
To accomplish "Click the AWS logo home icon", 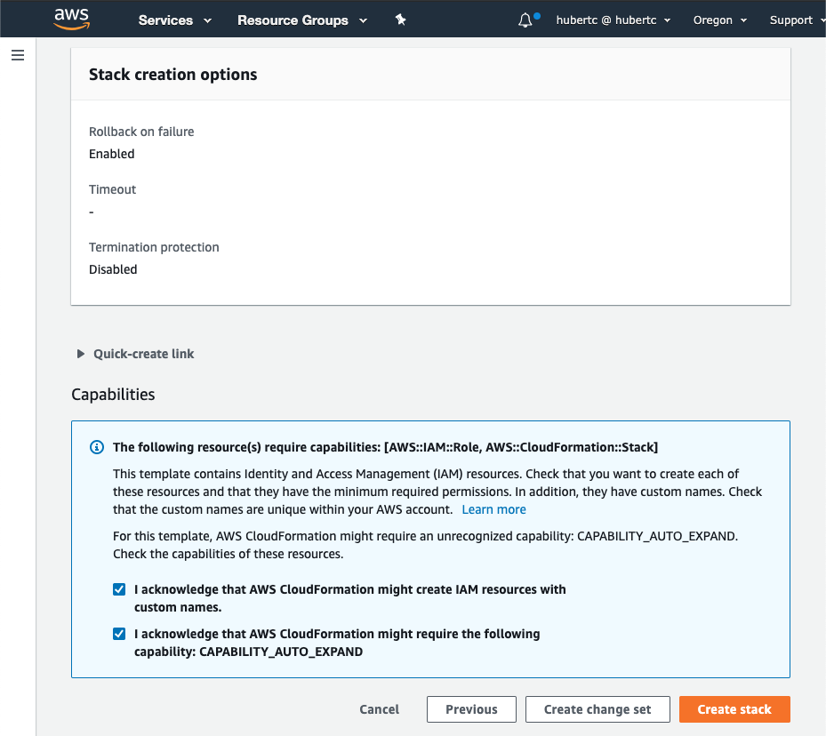I will click(72, 20).
